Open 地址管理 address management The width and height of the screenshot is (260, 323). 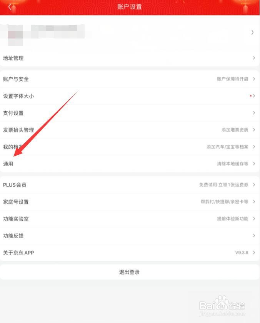(130, 58)
